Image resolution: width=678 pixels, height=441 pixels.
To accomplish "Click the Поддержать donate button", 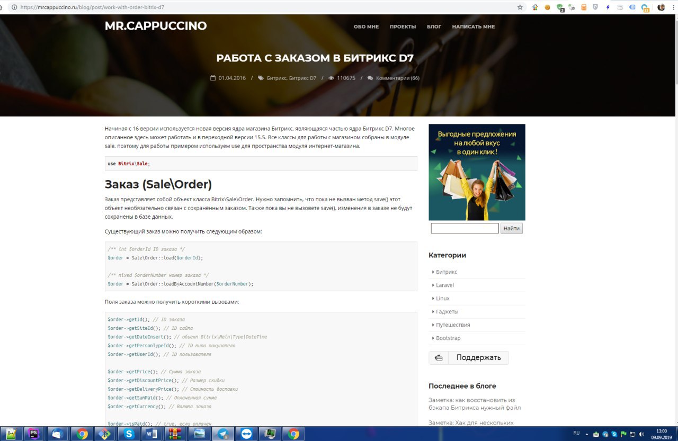I will pos(468,357).
